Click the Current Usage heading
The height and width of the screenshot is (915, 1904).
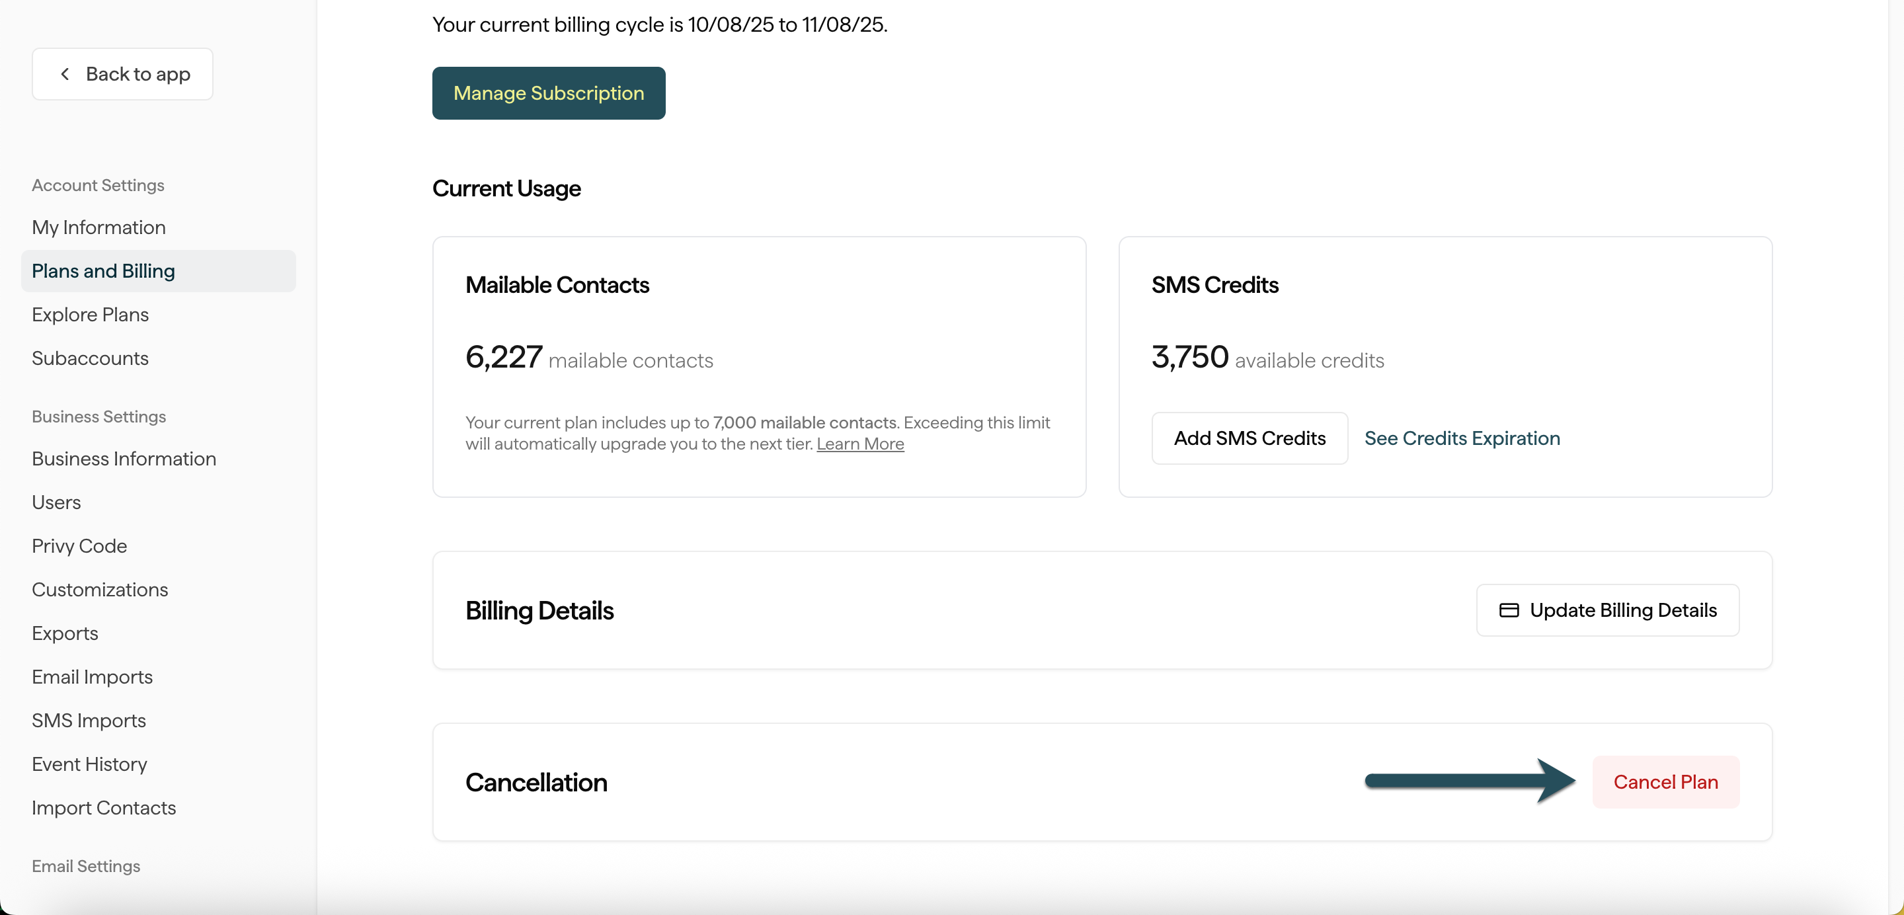click(506, 188)
